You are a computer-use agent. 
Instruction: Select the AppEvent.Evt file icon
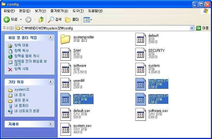point(141,84)
